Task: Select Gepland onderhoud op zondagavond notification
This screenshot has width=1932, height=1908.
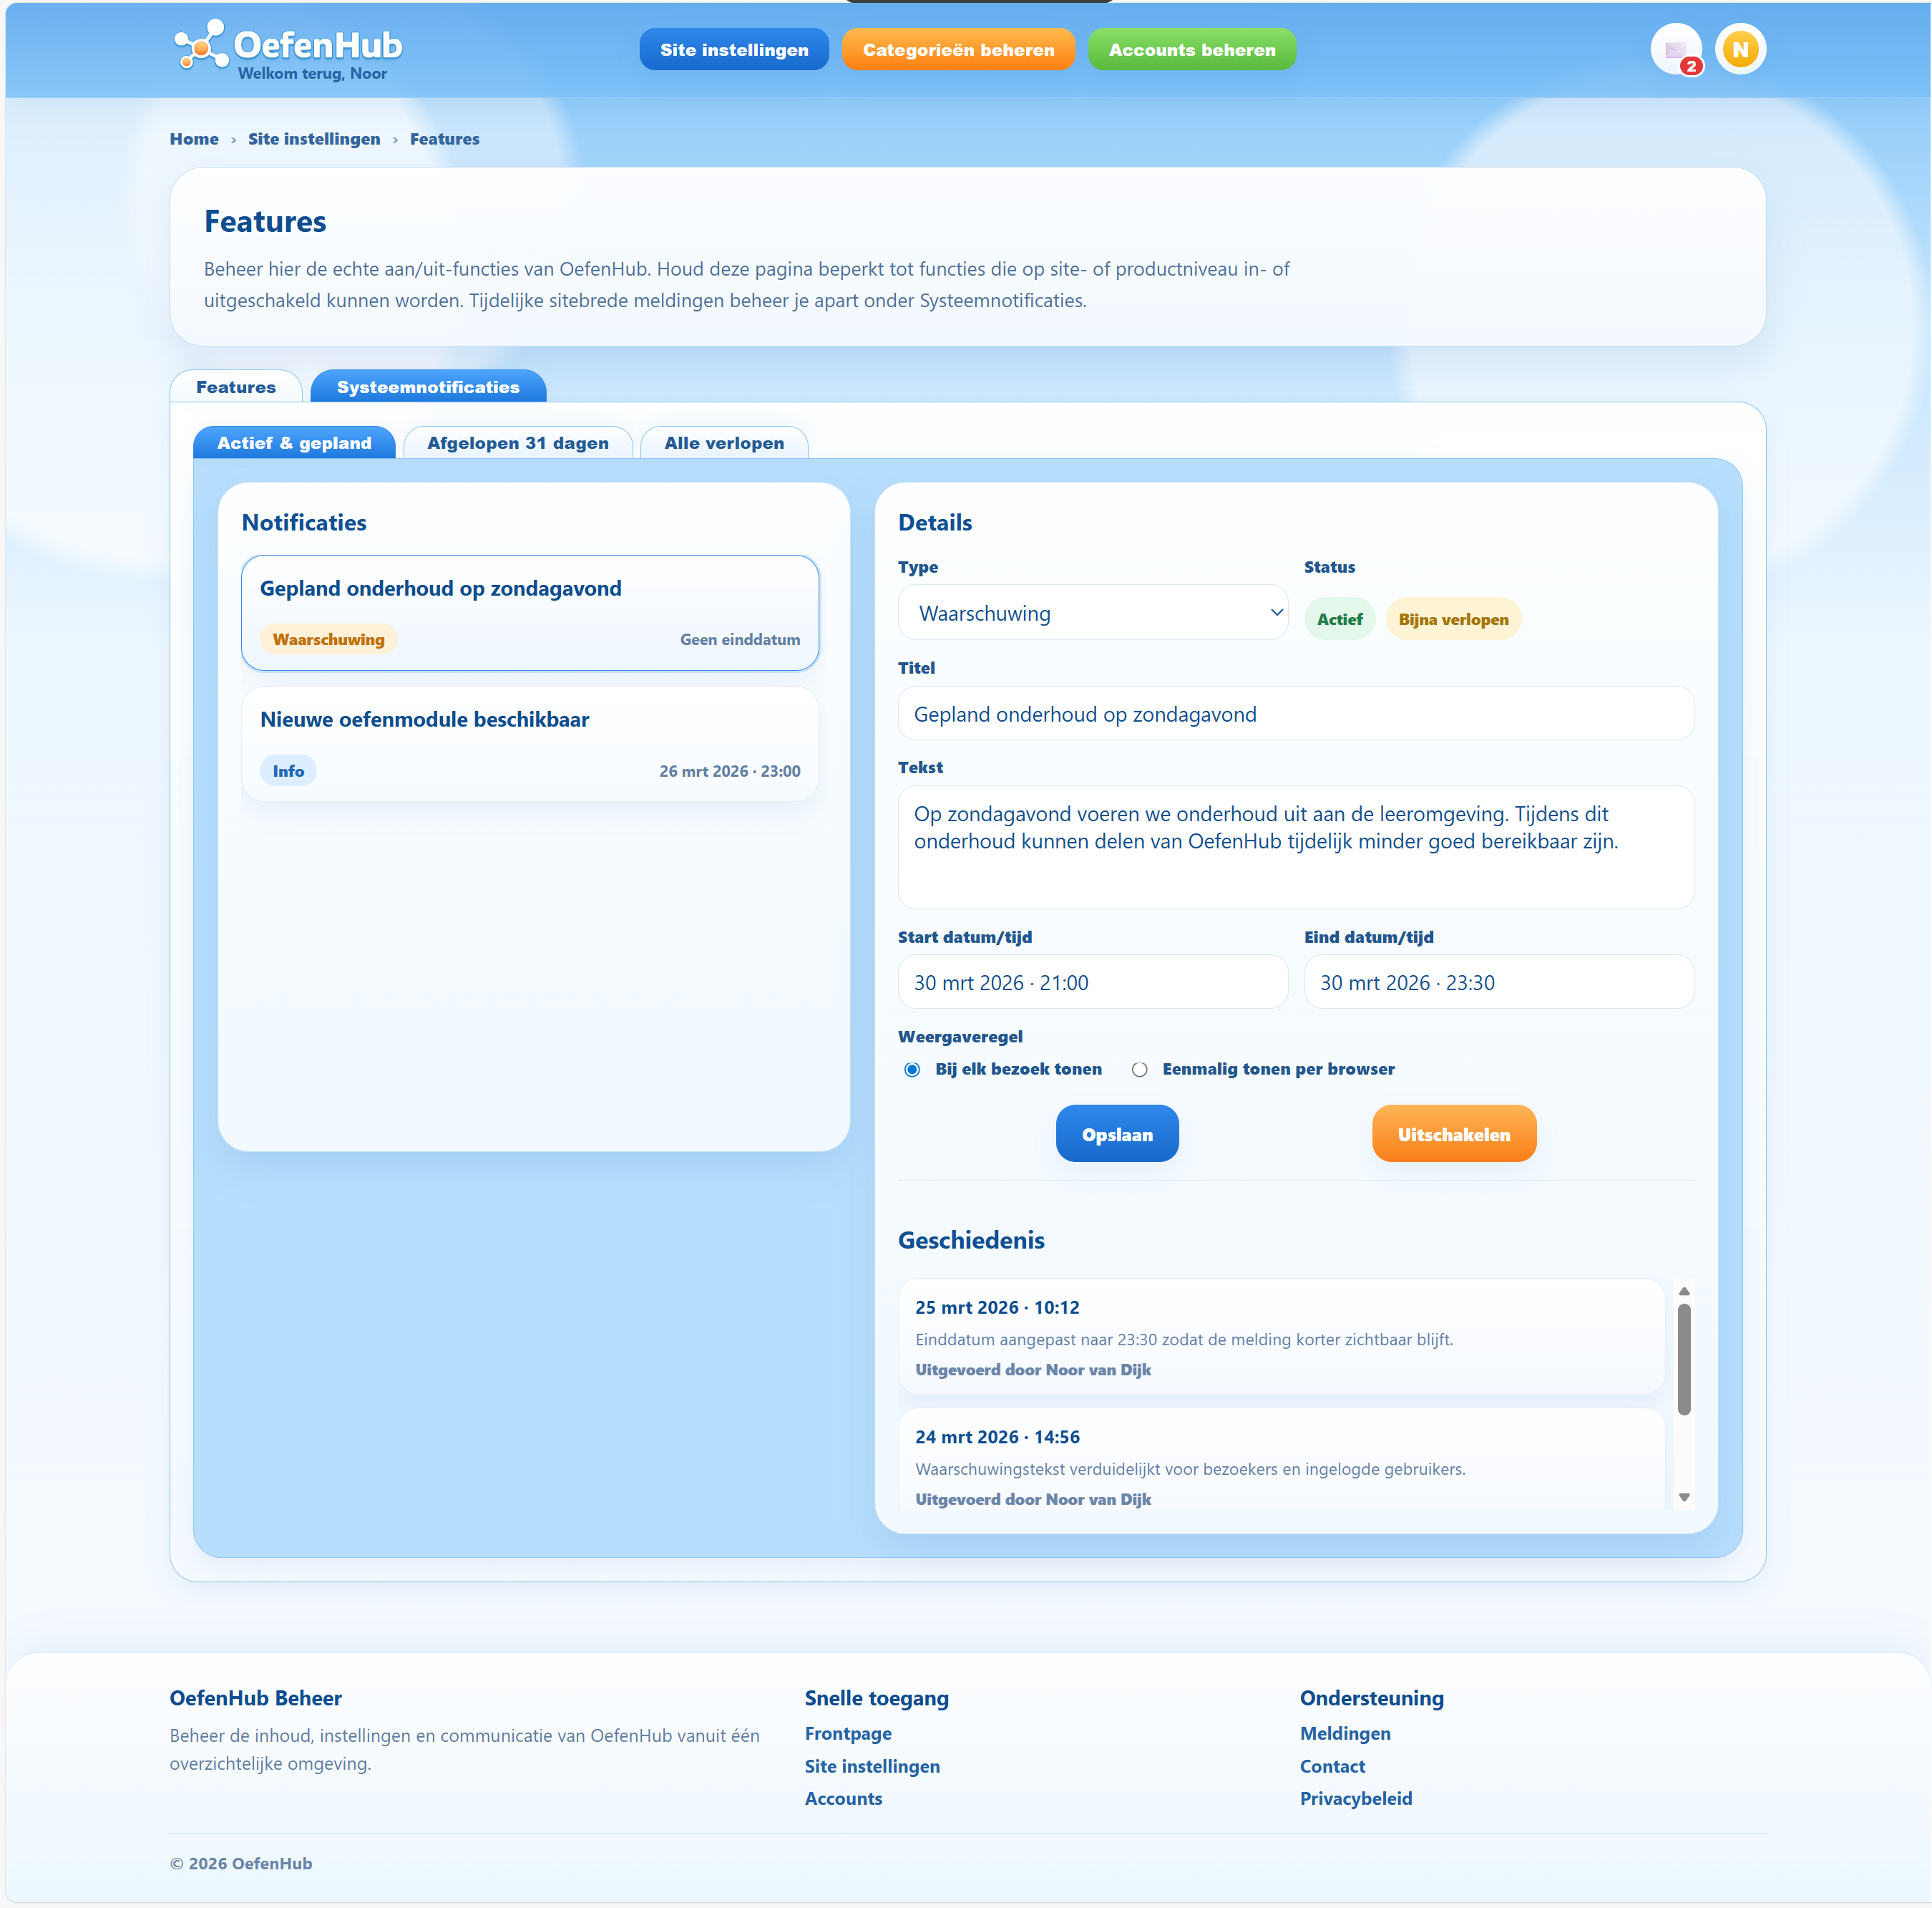Action: (x=530, y=612)
